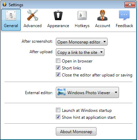Image resolution: width=137 pixels, height=140 pixels.
Task: Open the Hotkeys keyboard key icon
Action: [x=82, y=15]
